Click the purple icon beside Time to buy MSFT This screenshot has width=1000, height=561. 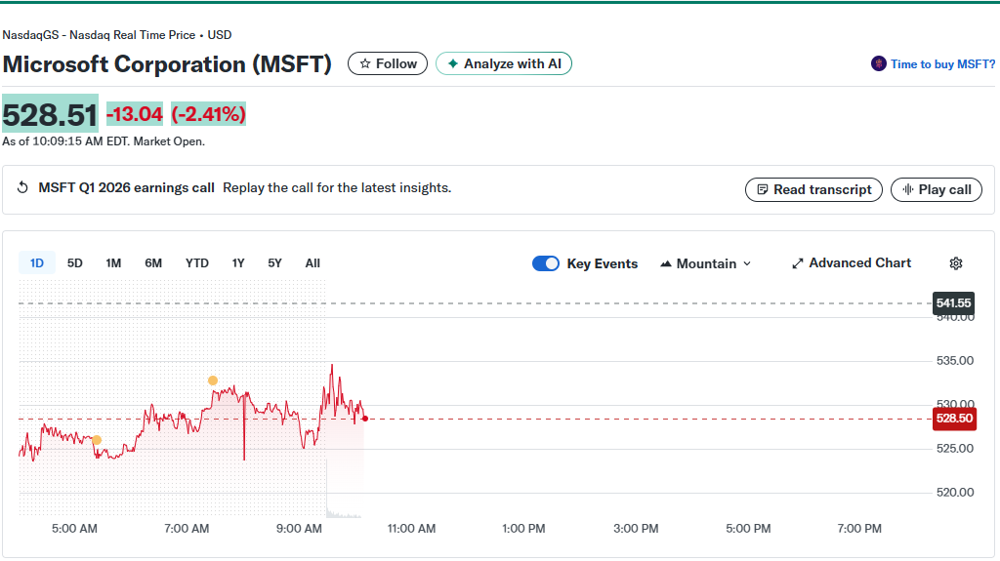click(x=879, y=63)
